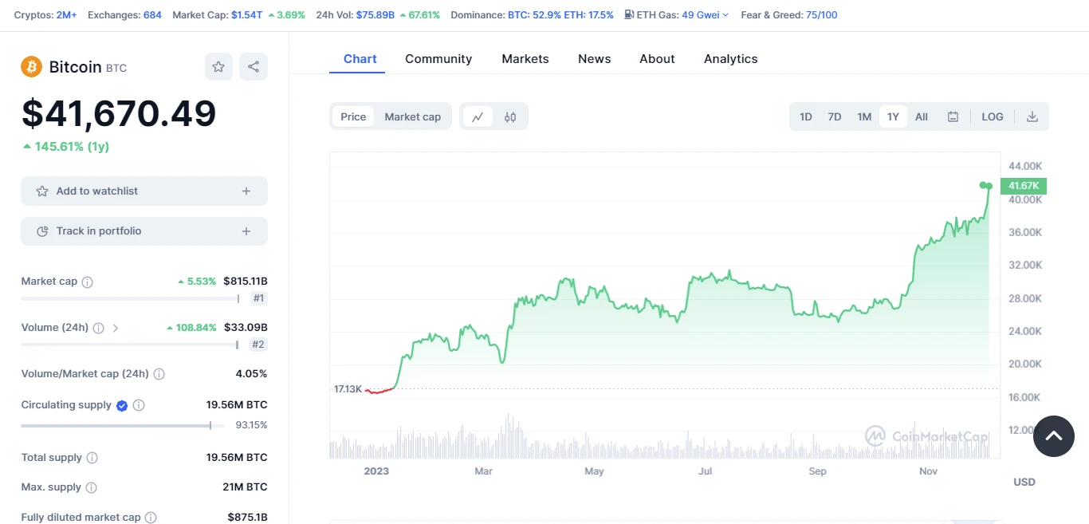Click the 41.67K current price label

(x=1024, y=186)
